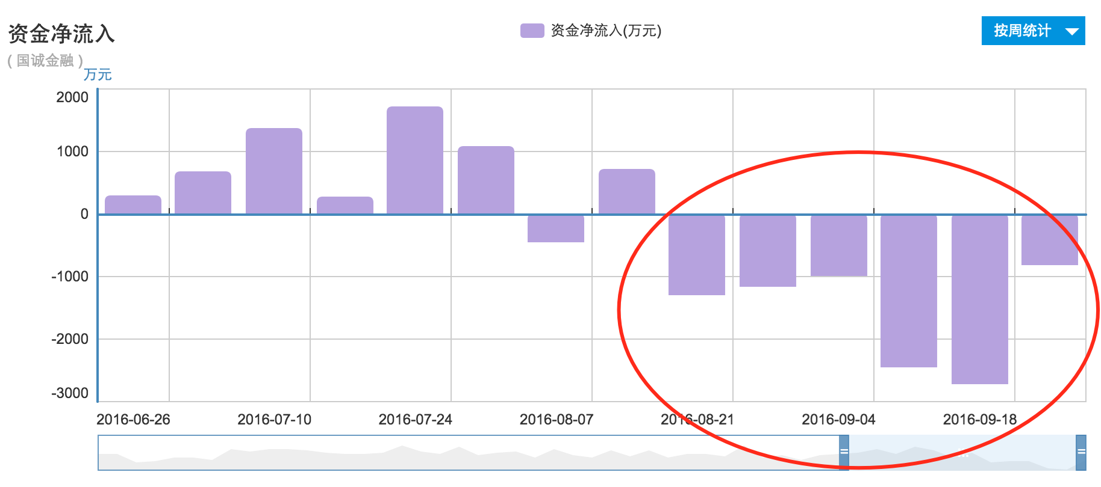Click the last negative bar at far right
This screenshot has height=487, width=1101.
point(1050,240)
